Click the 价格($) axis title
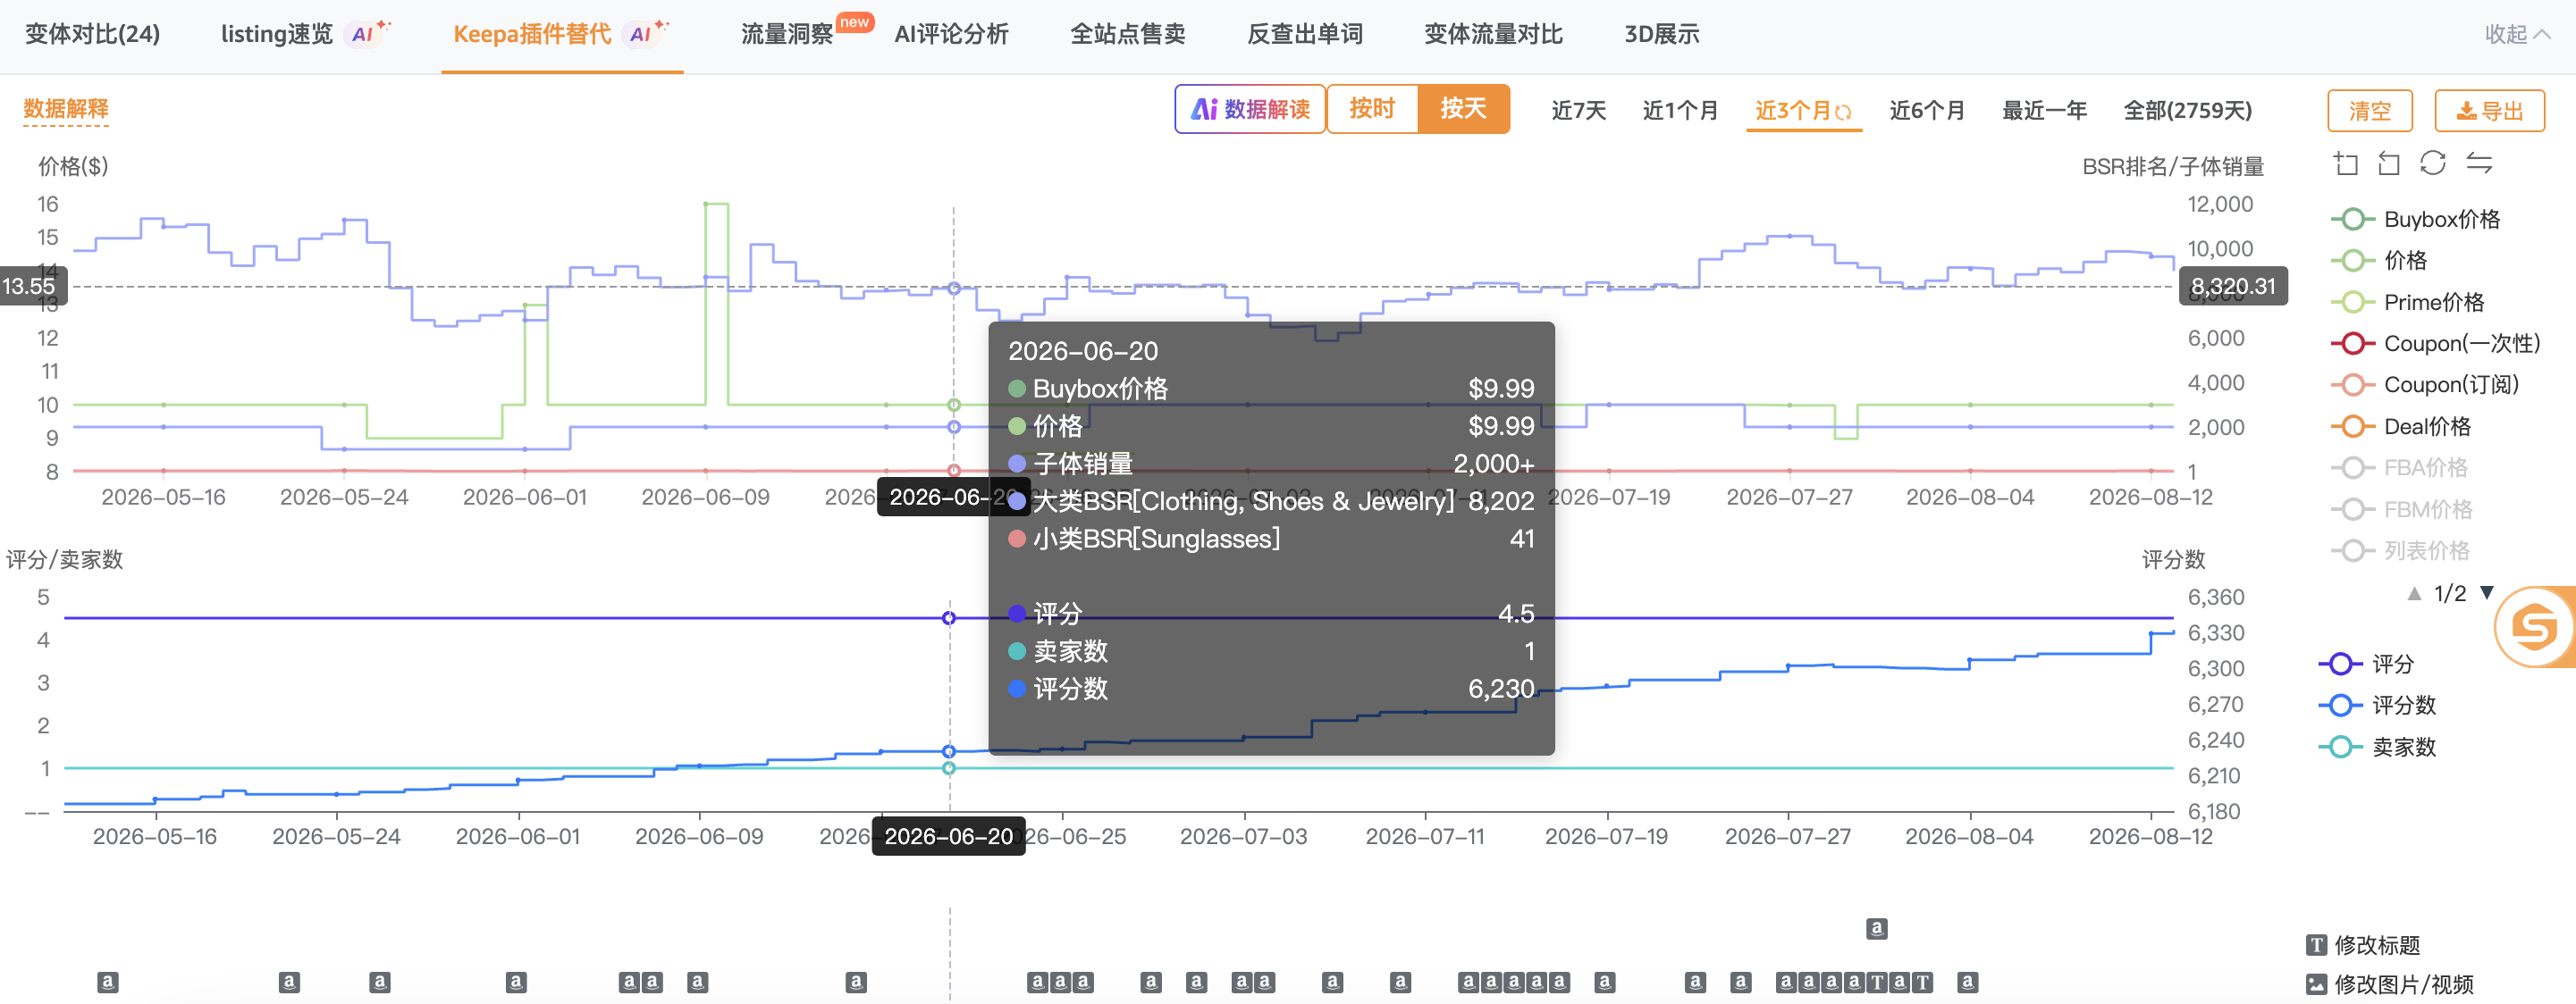 (x=73, y=166)
